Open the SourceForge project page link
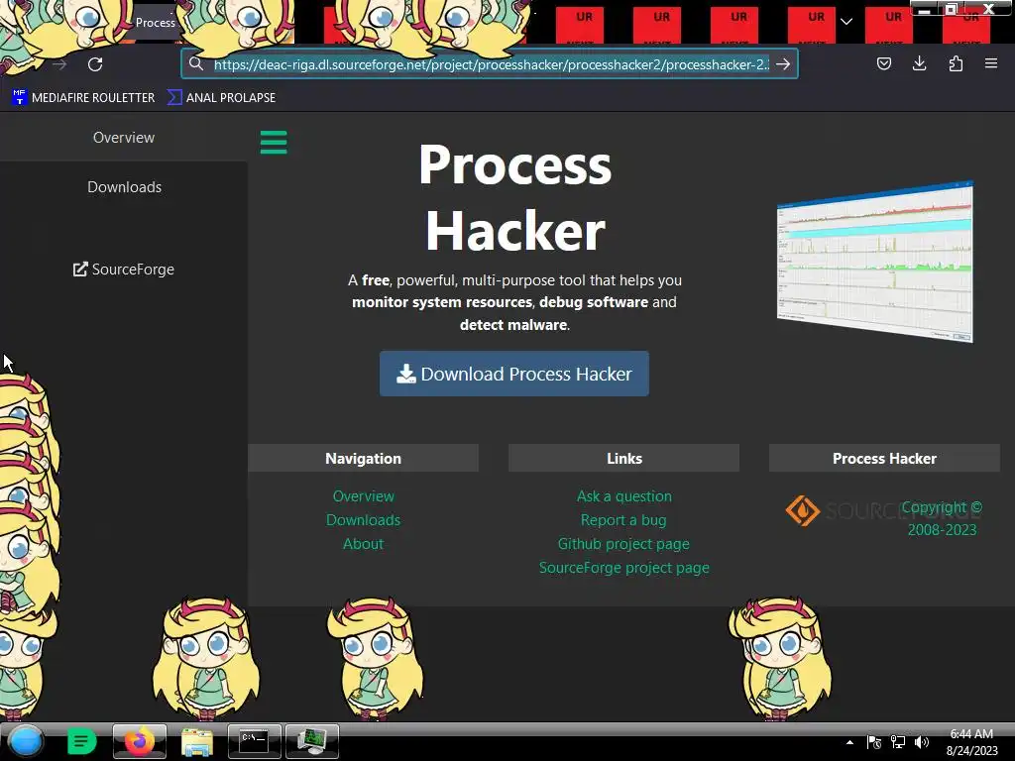 624,568
